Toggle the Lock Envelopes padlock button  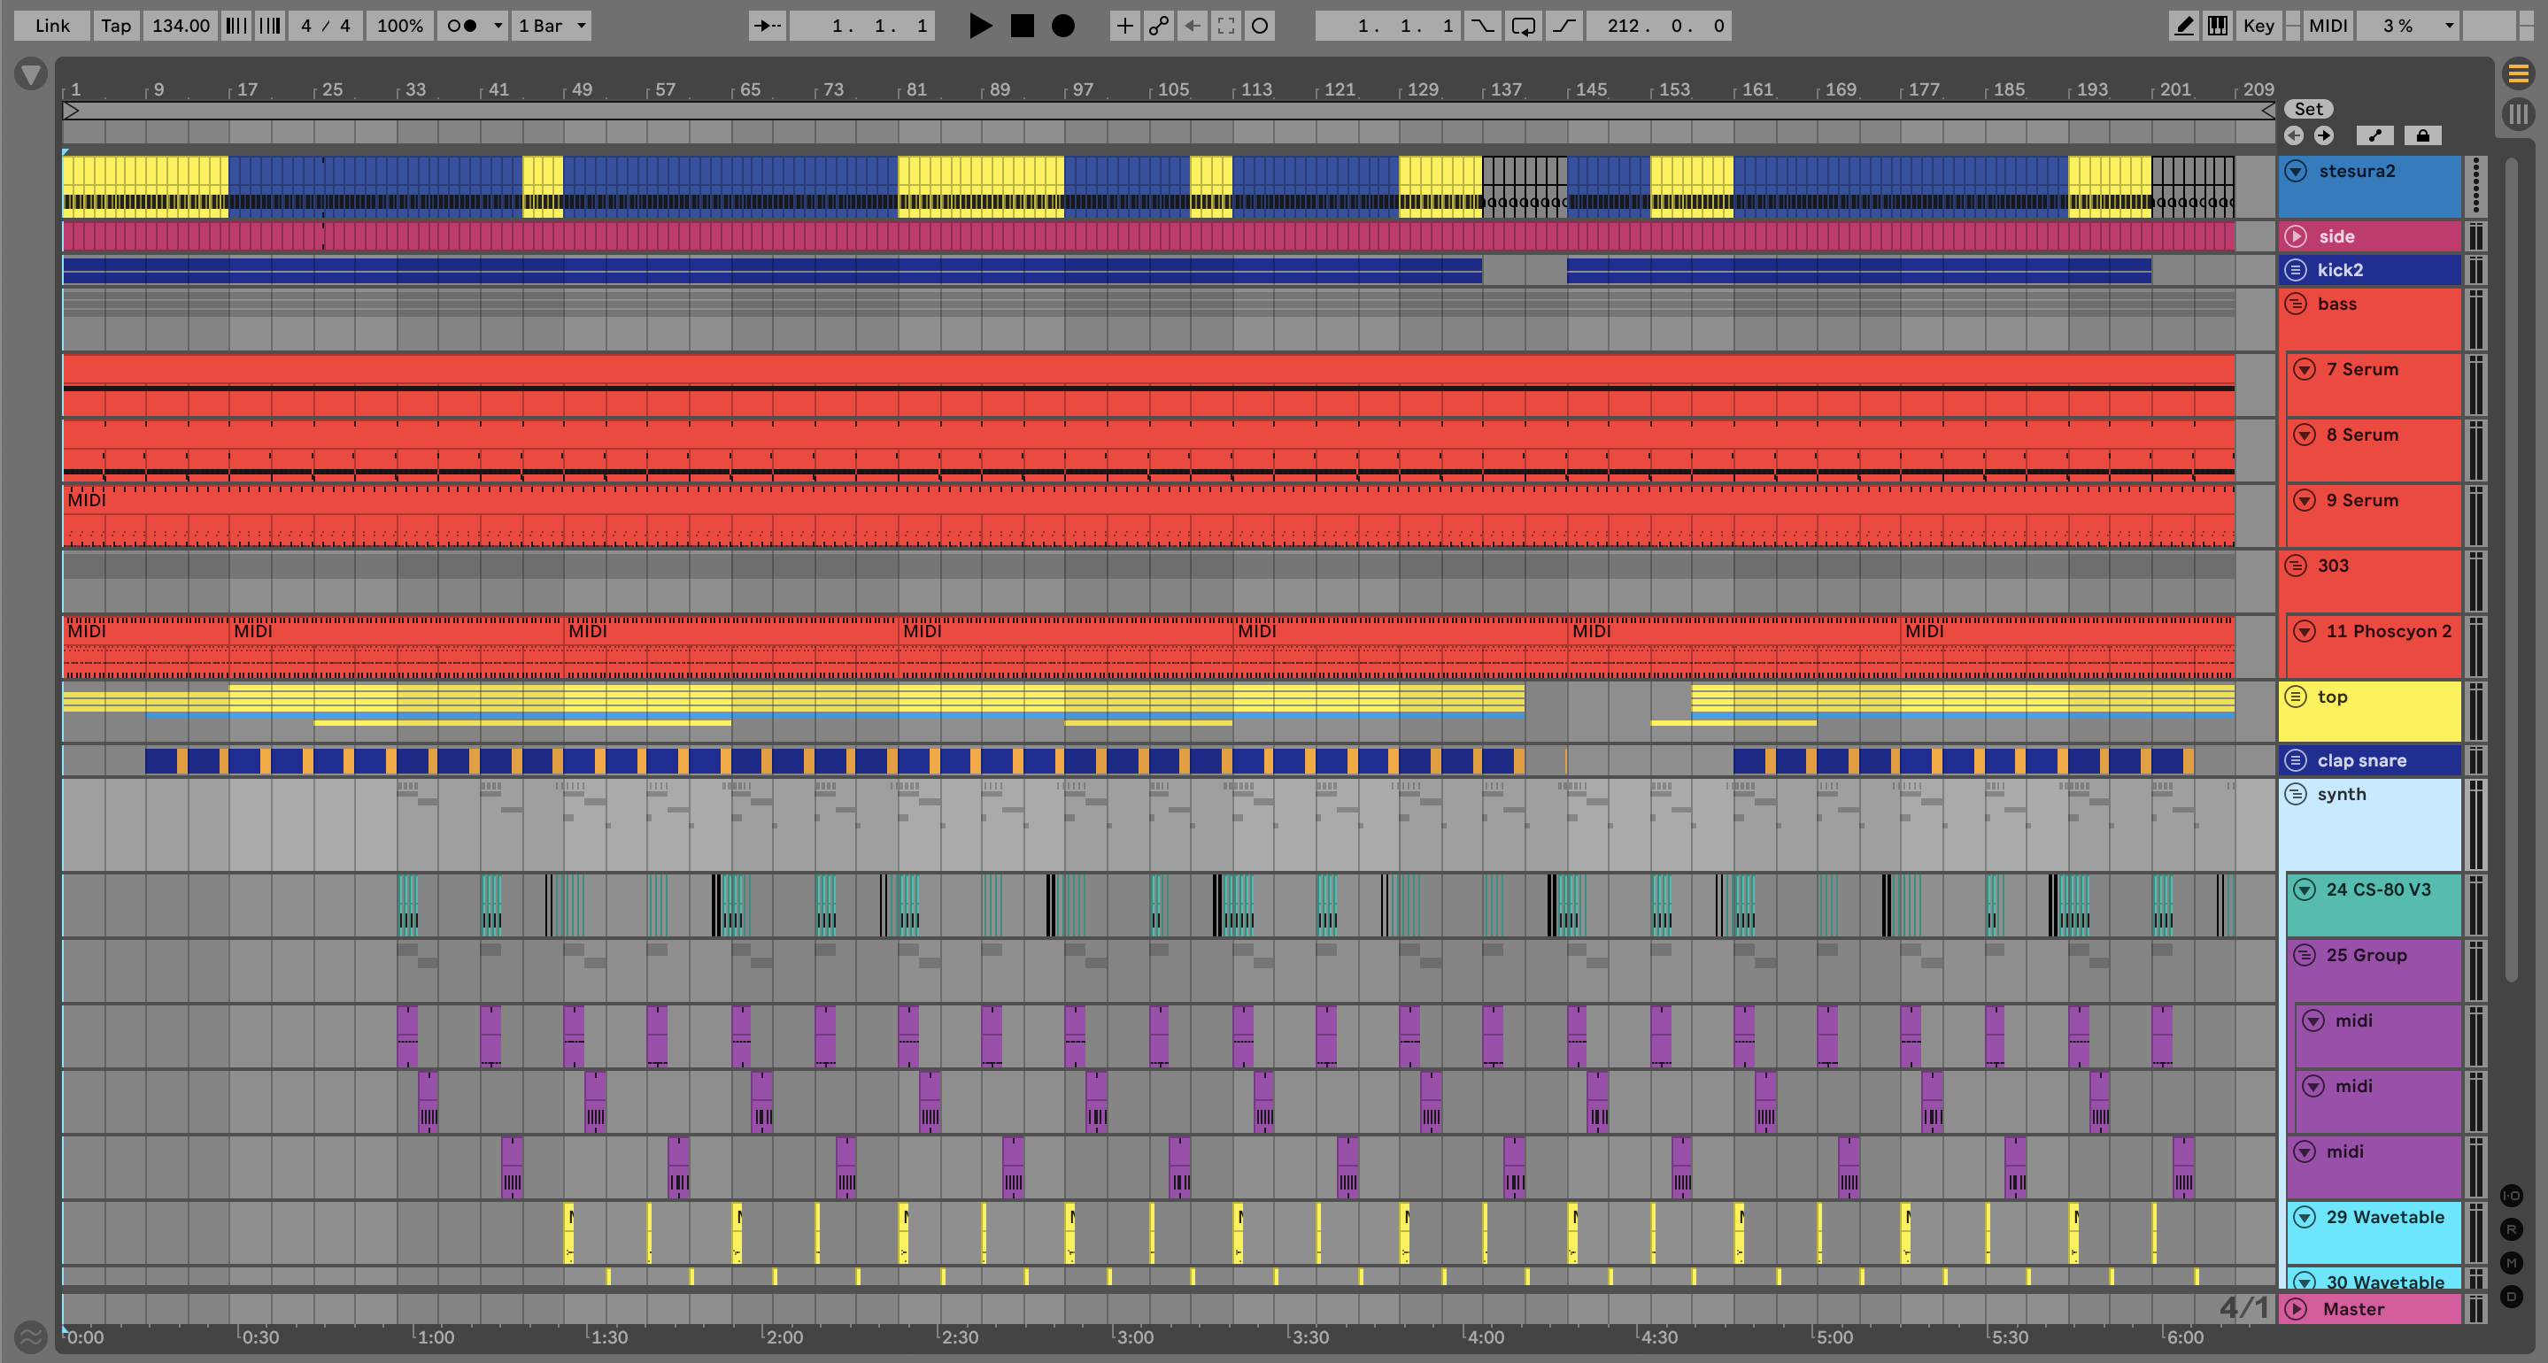(2422, 135)
